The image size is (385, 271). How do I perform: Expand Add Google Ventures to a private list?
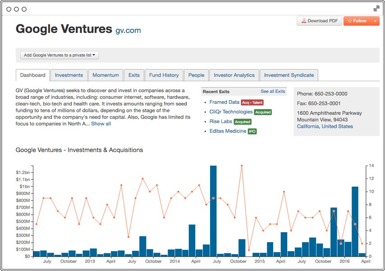tap(60, 55)
